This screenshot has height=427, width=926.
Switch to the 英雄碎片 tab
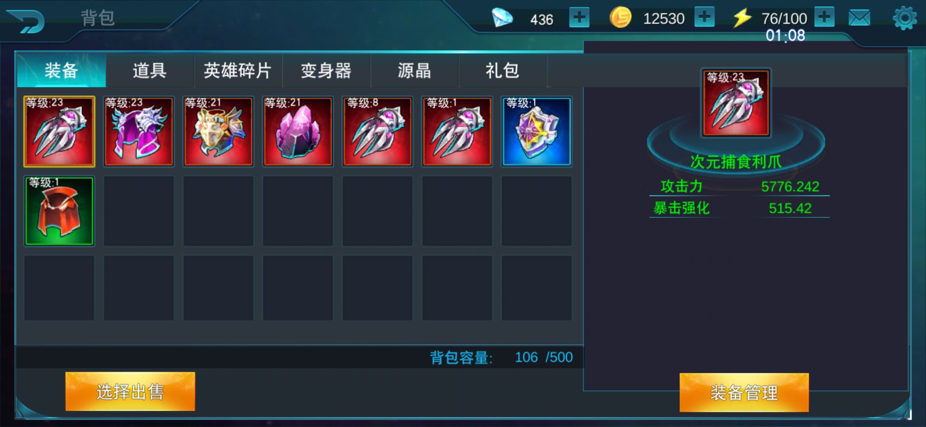(x=238, y=71)
